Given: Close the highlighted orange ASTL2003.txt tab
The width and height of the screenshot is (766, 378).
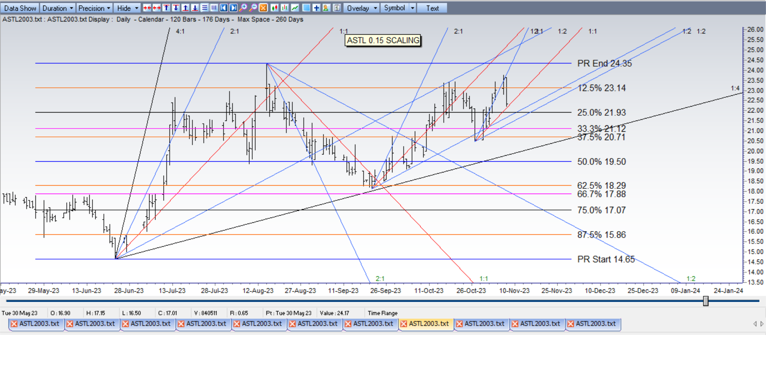Looking at the screenshot, I should click(x=404, y=324).
